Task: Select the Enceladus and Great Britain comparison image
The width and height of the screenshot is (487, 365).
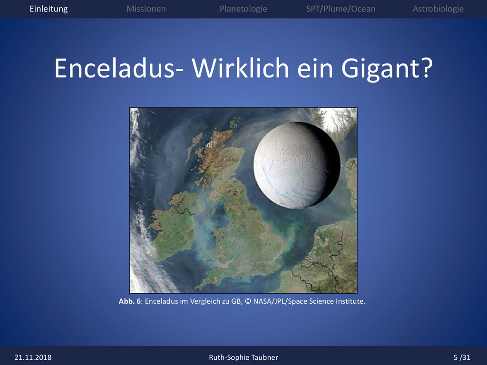Action: point(243,200)
